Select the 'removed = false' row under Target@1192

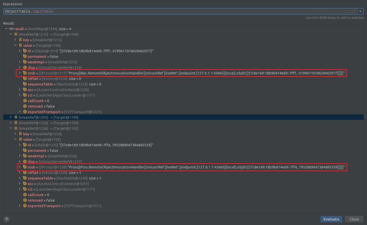pyautogui.click(x=183, y=200)
